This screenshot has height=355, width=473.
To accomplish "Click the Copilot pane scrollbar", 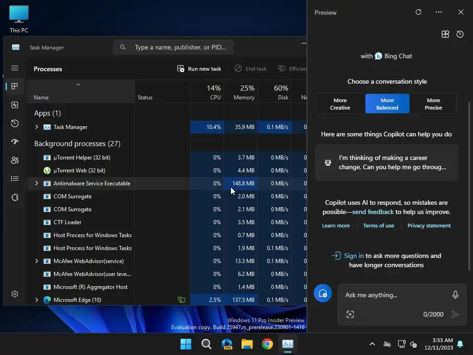I will (469, 186).
